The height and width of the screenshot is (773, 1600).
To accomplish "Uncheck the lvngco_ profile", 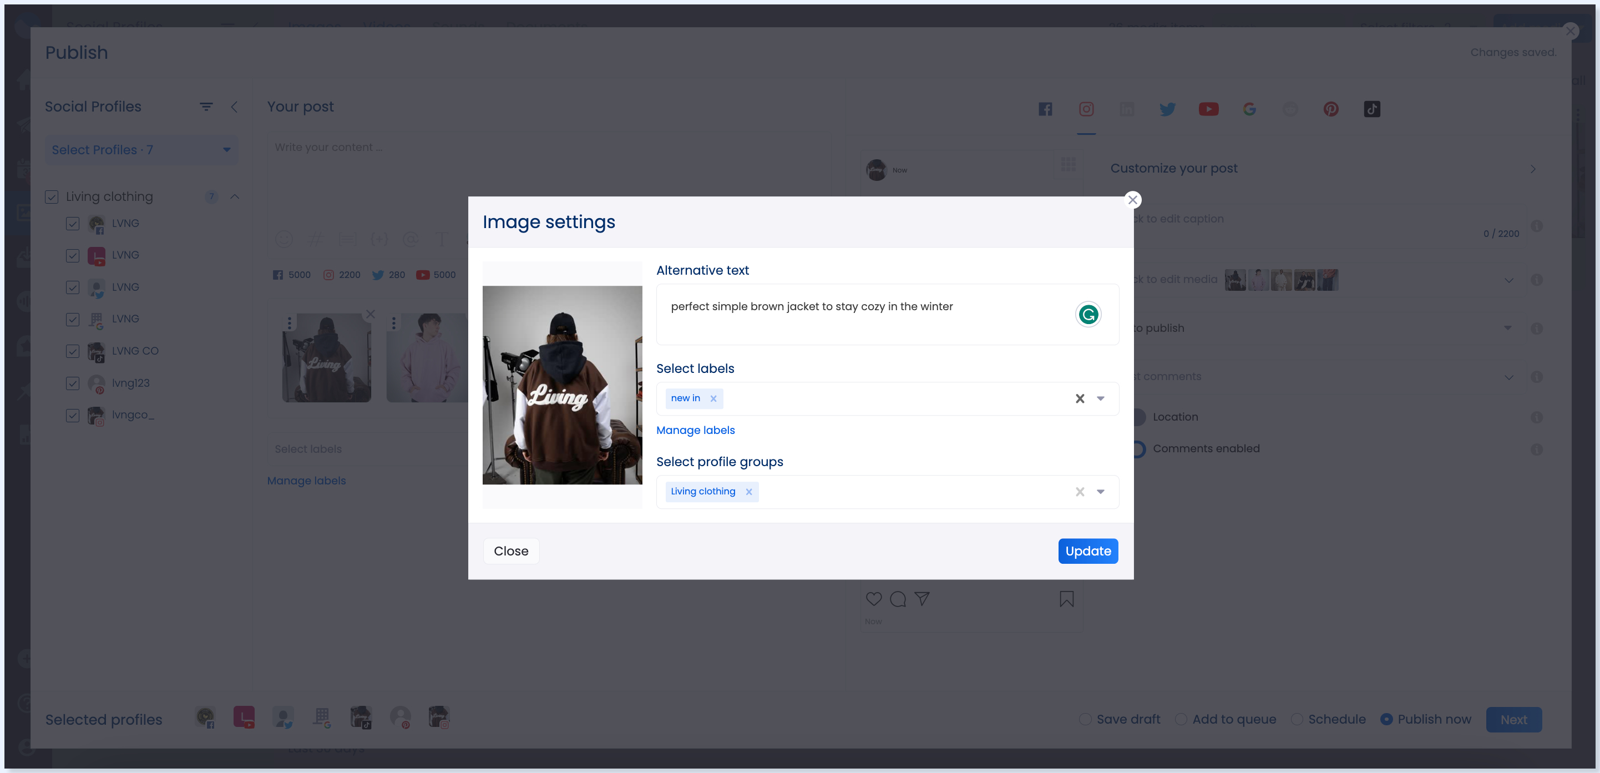I will point(73,416).
